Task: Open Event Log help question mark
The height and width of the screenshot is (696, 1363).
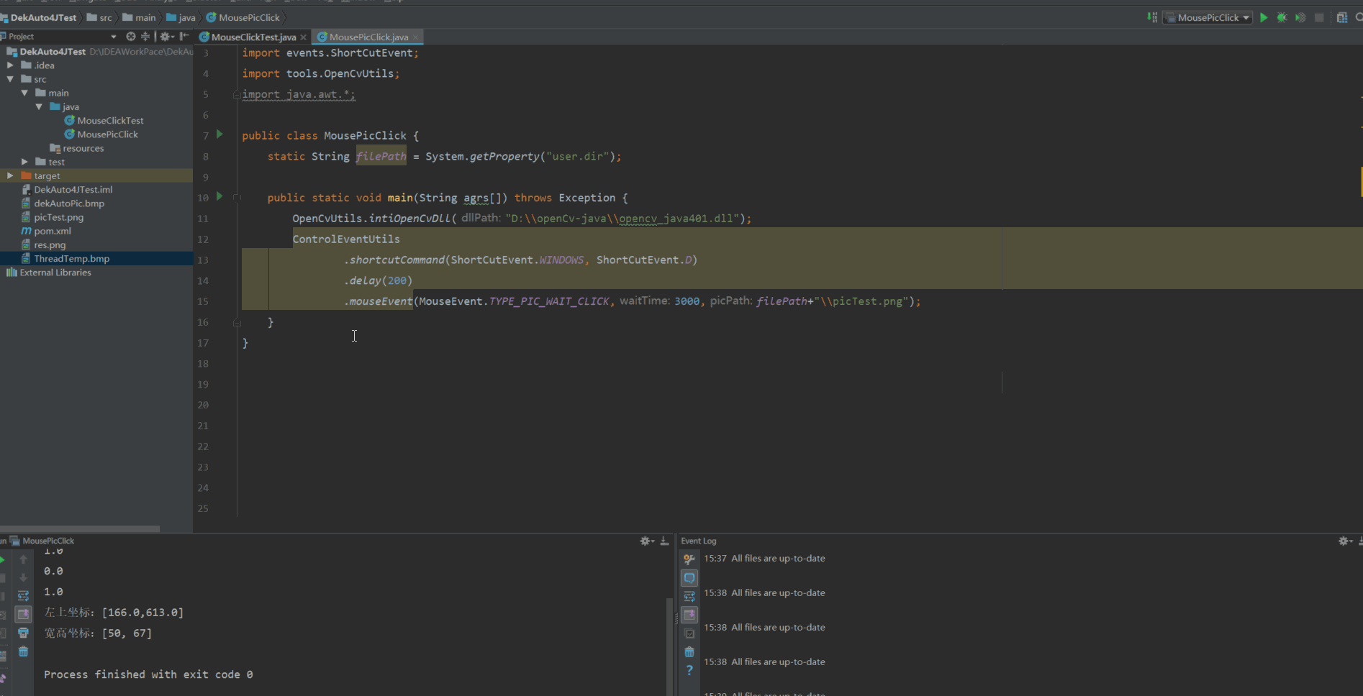Action: 689,670
